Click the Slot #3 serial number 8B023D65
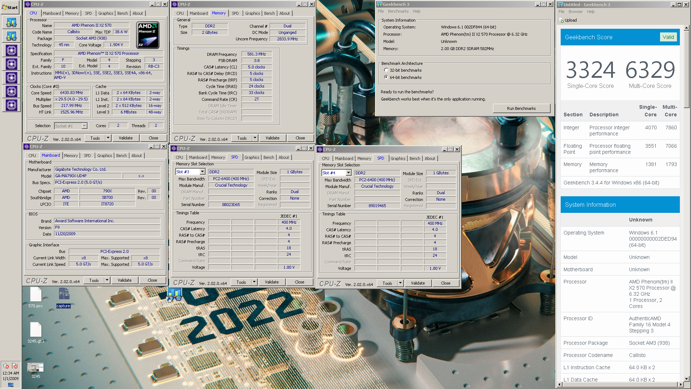This screenshot has width=691, height=389. tap(231, 205)
